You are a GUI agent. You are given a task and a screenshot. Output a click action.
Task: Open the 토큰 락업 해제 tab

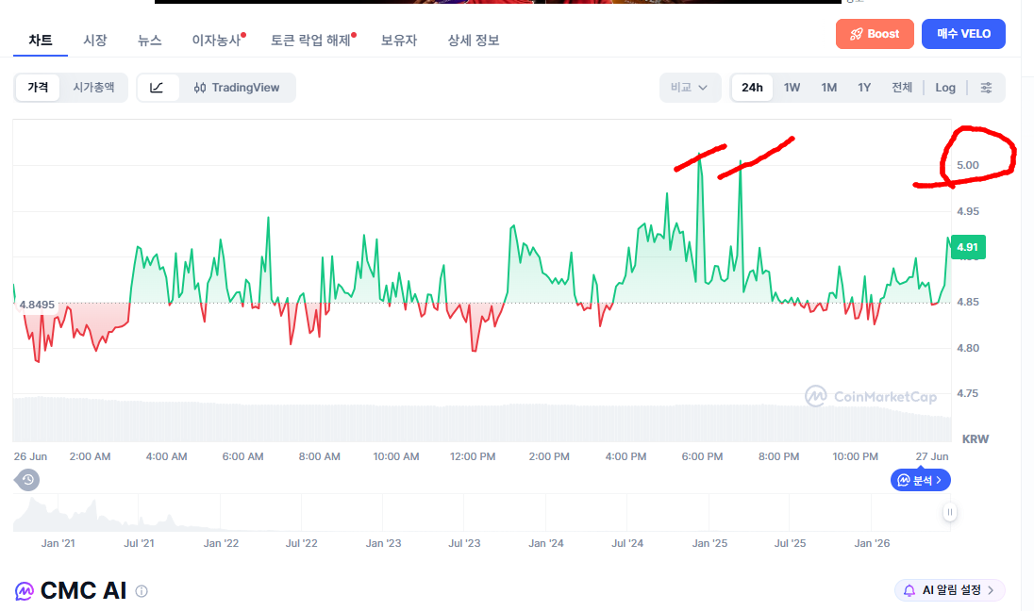coord(310,41)
